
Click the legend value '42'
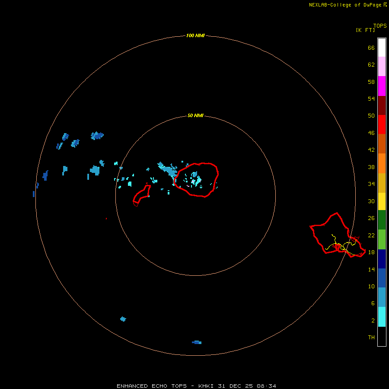click(371, 150)
